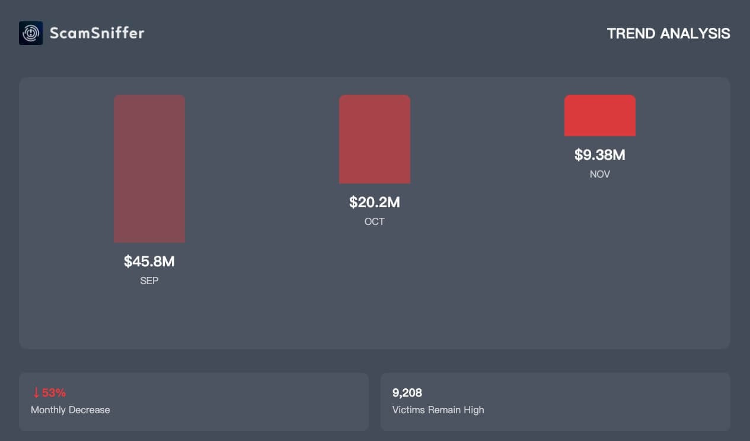Click empty area of the Monthly Decrease card
This screenshot has width=750, height=441.
249,403
